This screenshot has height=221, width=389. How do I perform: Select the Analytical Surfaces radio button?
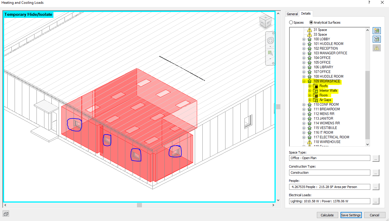click(x=311, y=22)
